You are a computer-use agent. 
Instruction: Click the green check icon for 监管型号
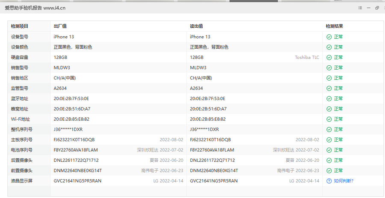[x=329, y=88]
